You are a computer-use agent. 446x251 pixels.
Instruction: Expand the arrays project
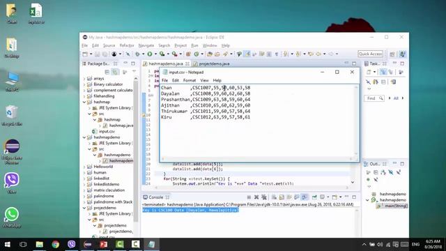point(84,78)
